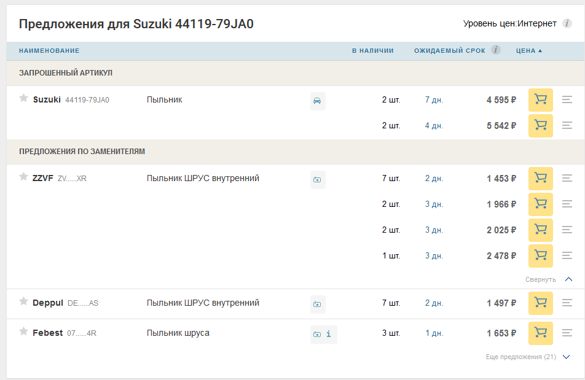Add Febest 1 653 ₽ offer to cart
Screen dimensions: 585x380
[540, 333]
